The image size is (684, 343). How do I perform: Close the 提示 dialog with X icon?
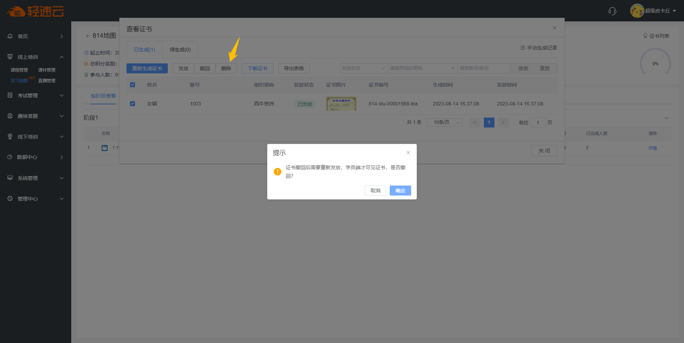point(408,152)
